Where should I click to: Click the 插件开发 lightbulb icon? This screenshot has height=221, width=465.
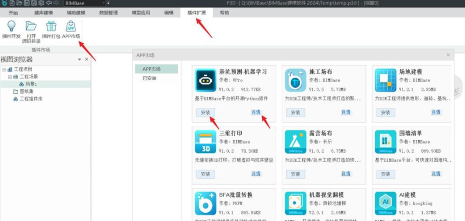pyautogui.click(x=11, y=26)
